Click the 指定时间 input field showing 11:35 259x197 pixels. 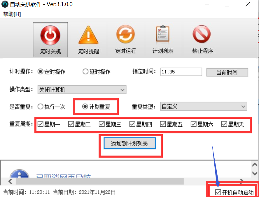(x=181, y=72)
